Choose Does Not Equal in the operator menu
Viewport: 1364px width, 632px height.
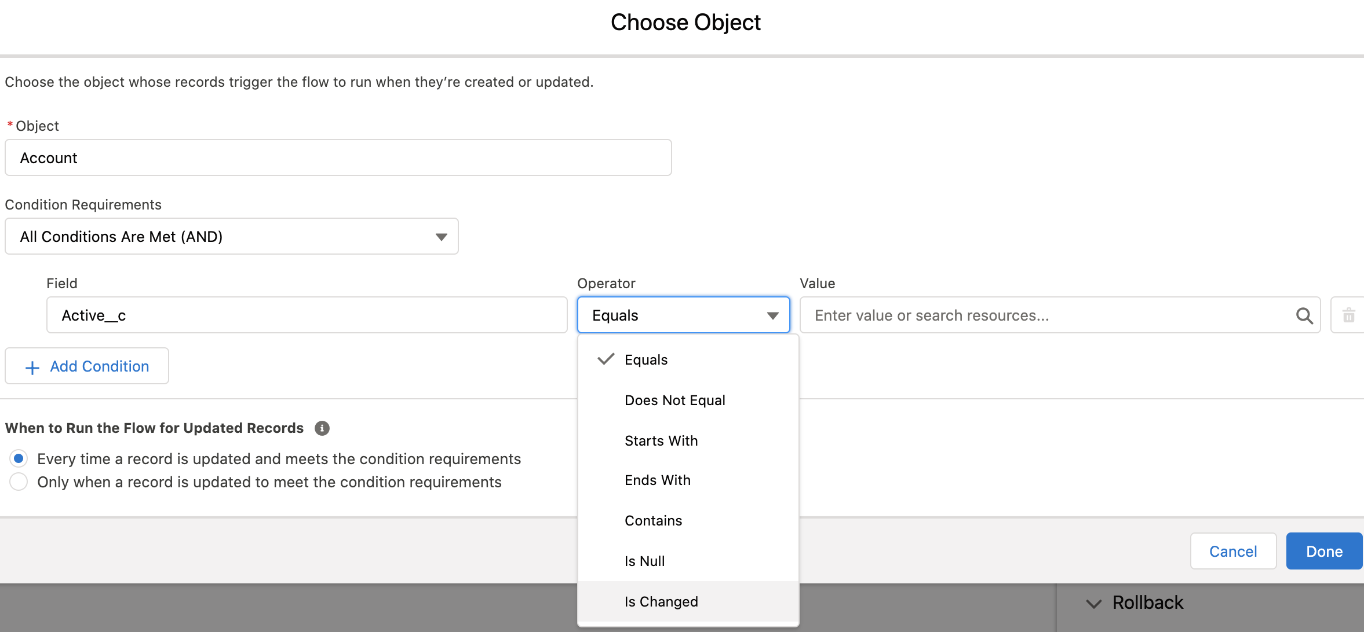pos(674,400)
